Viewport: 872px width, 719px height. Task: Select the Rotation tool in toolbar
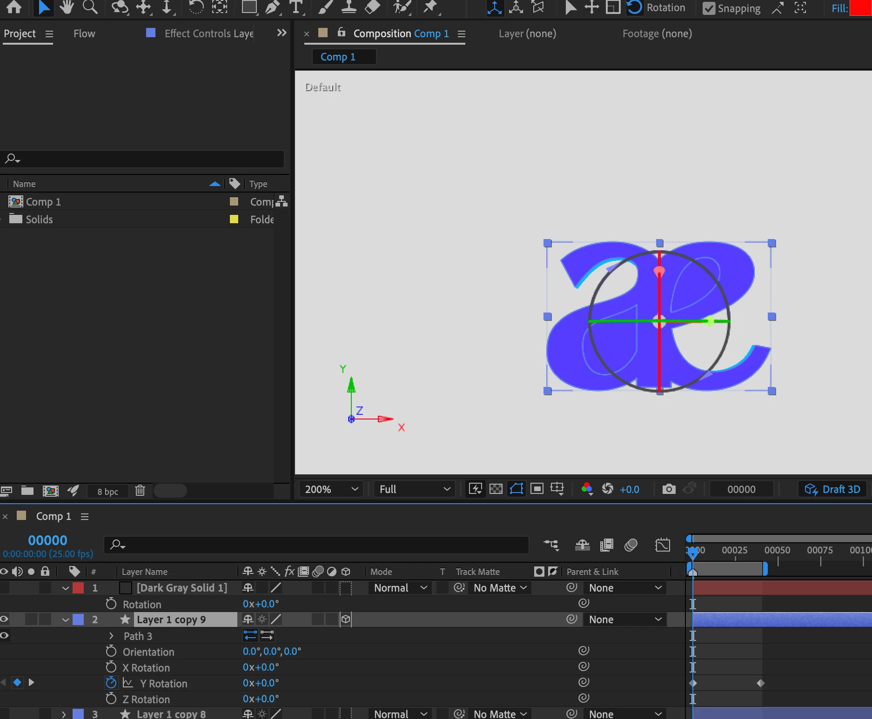coord(196,7)
